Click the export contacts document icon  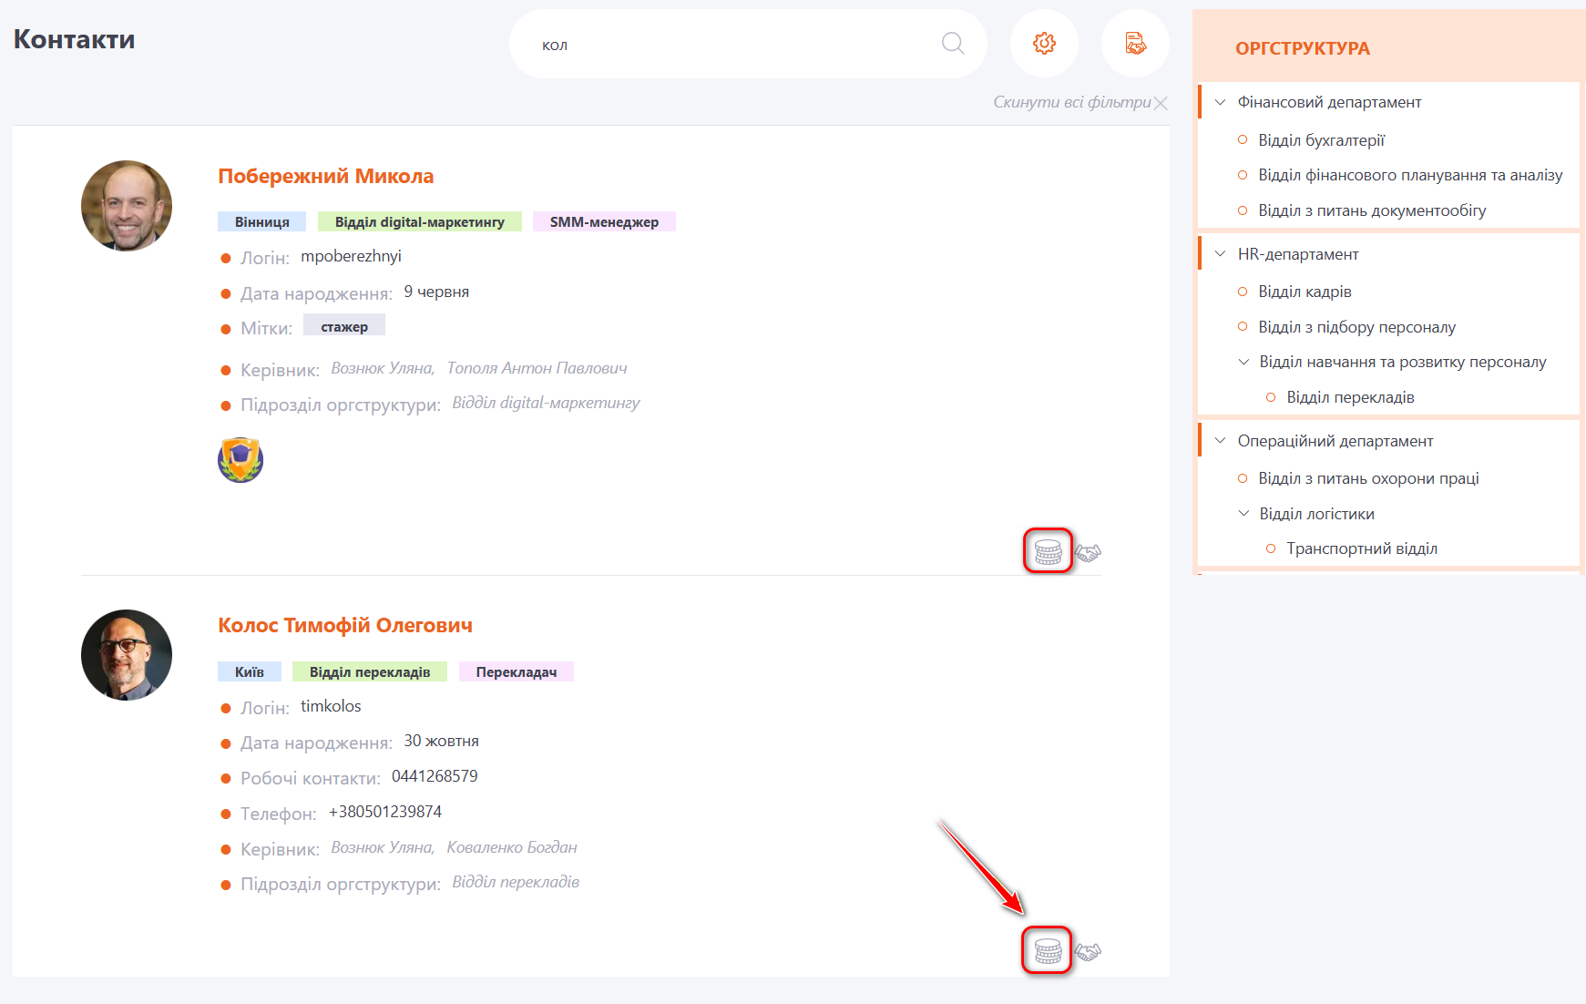click(1135, 44)
